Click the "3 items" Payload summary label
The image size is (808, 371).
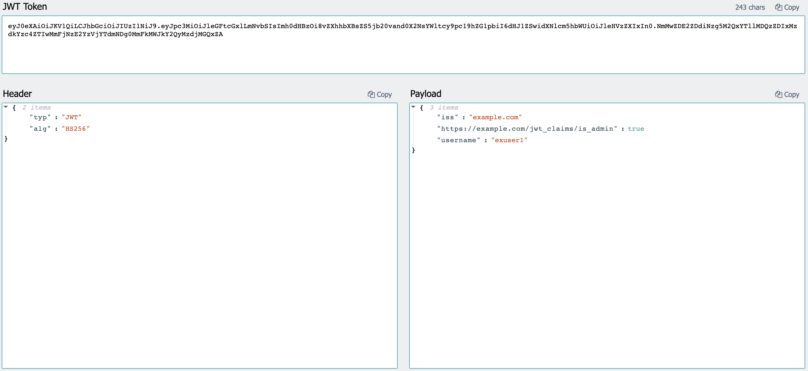tap(444, 108)
